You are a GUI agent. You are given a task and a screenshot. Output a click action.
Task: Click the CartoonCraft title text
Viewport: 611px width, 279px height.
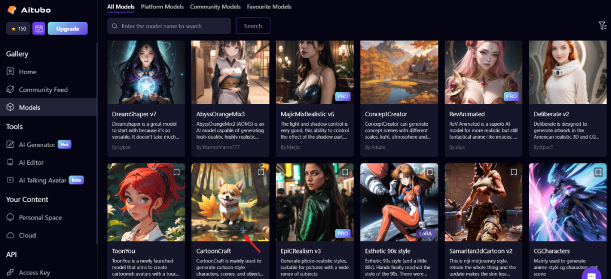(x=213, y=251)
